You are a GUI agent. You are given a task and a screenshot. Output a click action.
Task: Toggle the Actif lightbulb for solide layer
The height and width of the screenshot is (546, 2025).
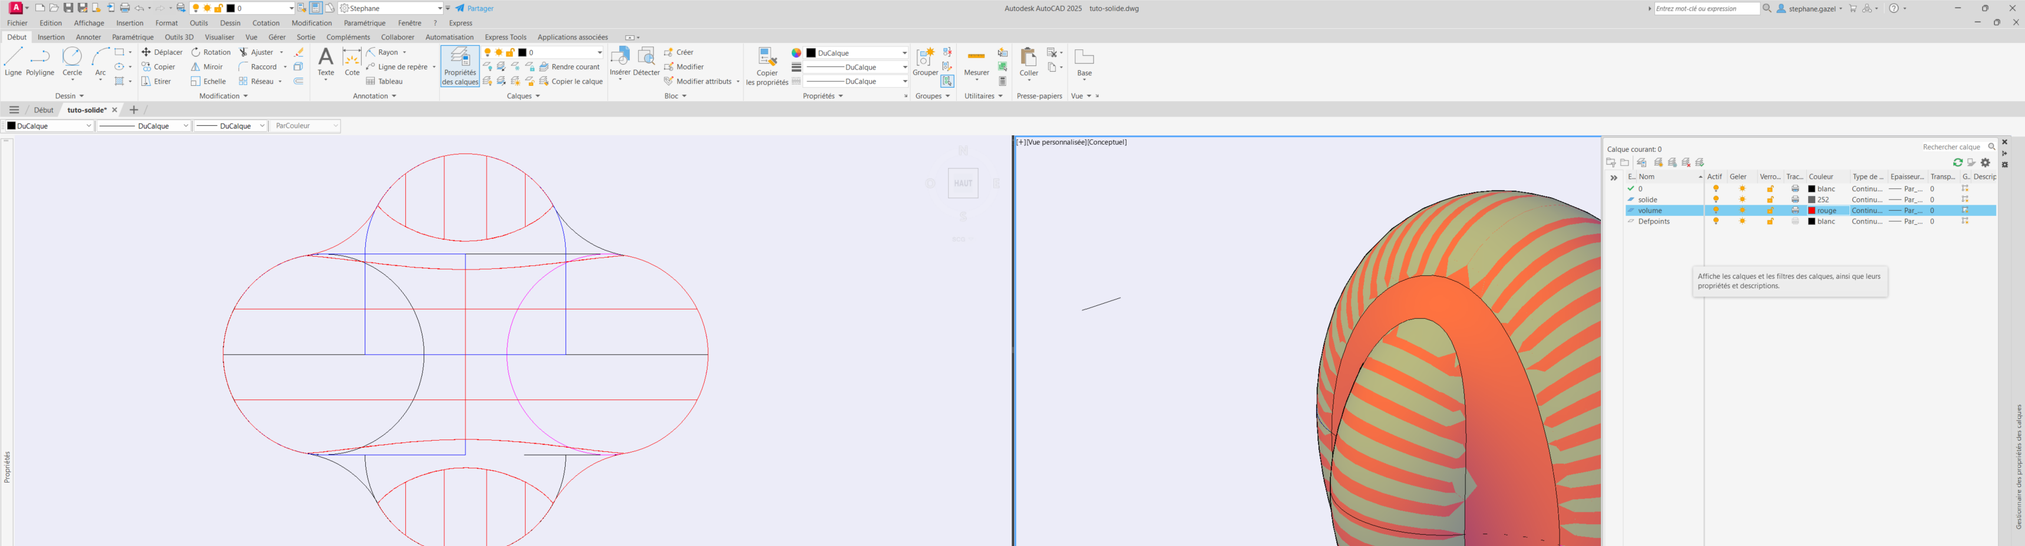[x=1716, y=200]
